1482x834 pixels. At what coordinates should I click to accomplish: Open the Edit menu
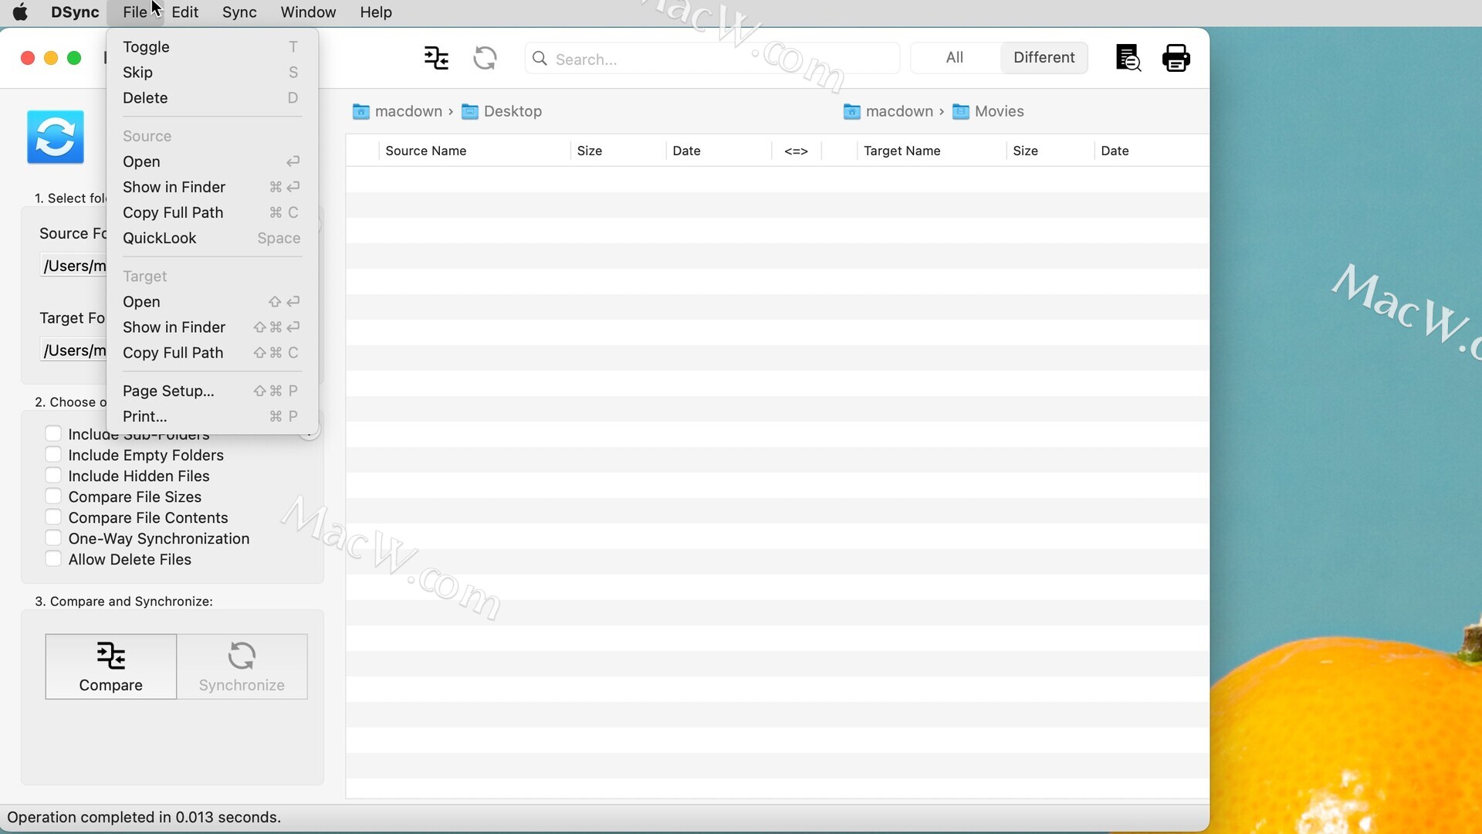tap(184, 12)
